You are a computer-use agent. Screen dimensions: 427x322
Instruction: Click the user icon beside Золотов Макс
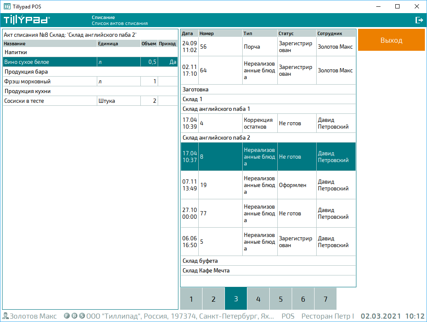pos(5,316)
